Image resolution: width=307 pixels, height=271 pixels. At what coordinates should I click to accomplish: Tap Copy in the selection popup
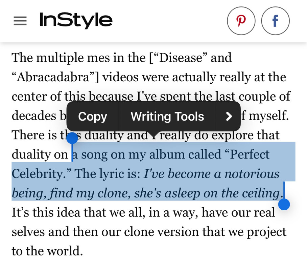[93, 117]
